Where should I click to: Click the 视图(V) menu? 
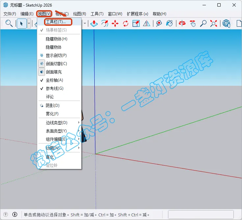pos(44,14)
